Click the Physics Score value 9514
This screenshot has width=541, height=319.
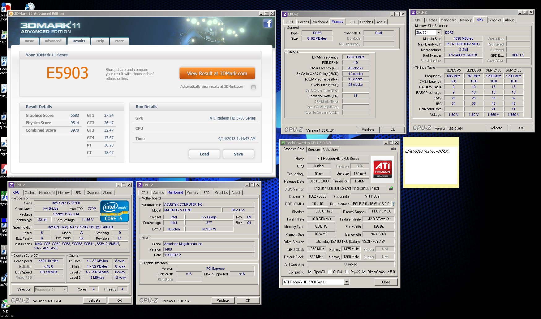tap(75, 123)
